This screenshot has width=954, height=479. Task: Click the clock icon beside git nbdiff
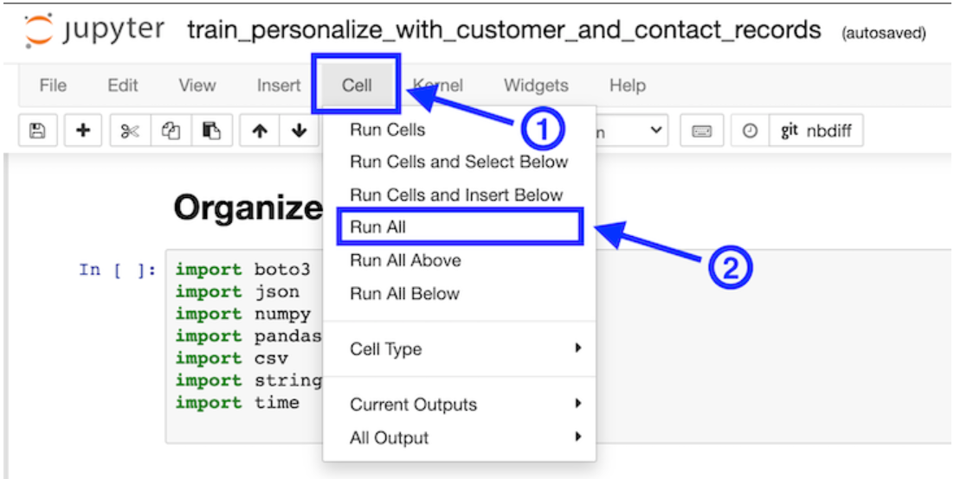750,131
